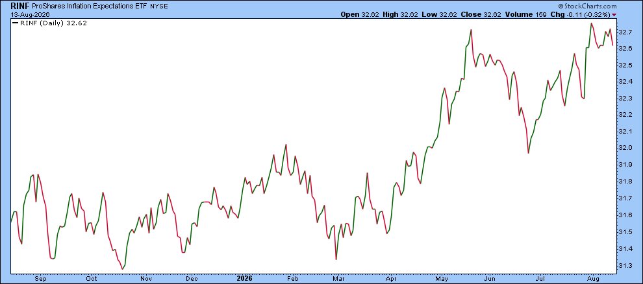The width and height of the screenshot is (643, 284).
Task: Click the red down-arrow change indicator
Action: 614,15
